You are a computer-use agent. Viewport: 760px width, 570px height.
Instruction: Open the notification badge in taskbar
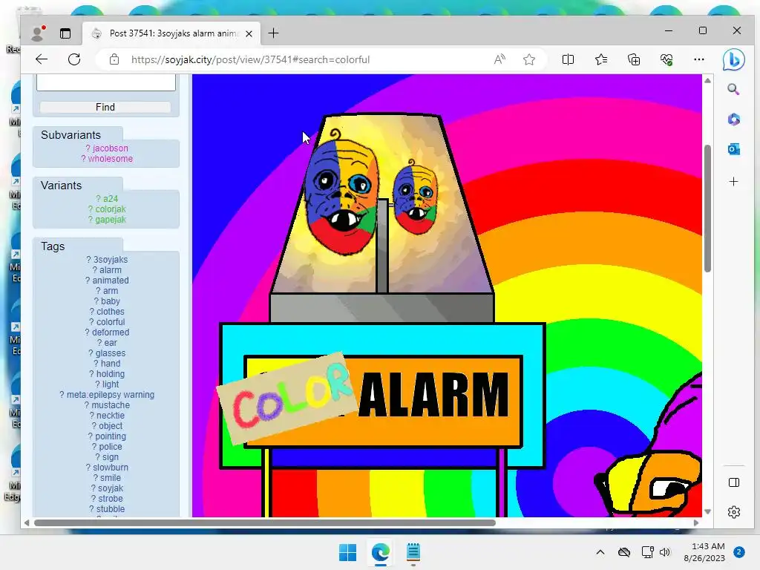[x=739, y=552]
